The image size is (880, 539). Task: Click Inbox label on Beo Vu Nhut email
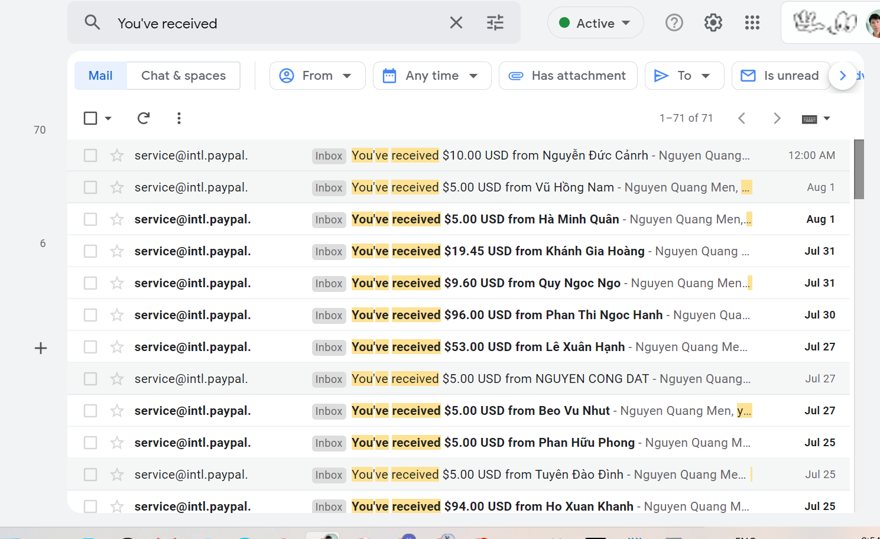(x=329, y=411)
